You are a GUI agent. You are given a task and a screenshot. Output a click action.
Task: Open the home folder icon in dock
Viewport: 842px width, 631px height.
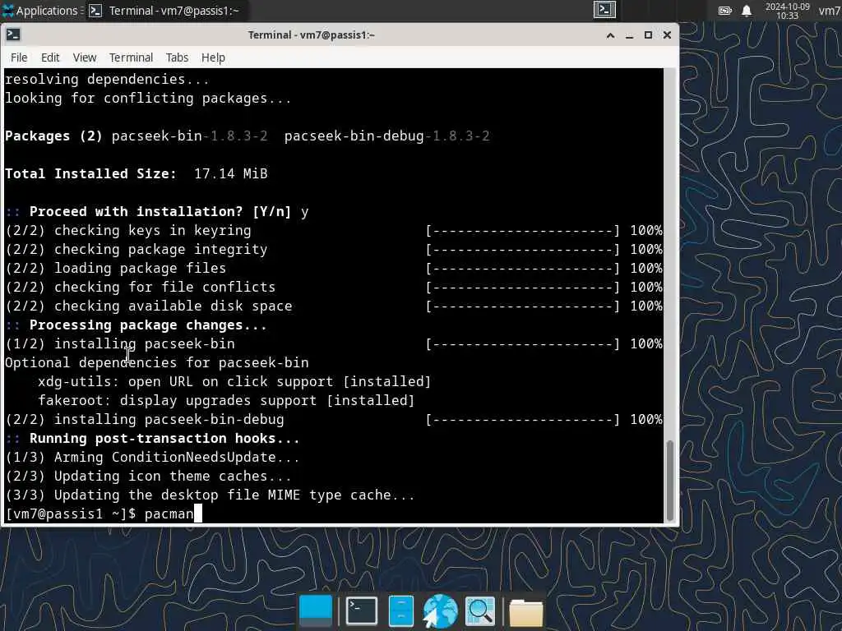tap(525, 611)
